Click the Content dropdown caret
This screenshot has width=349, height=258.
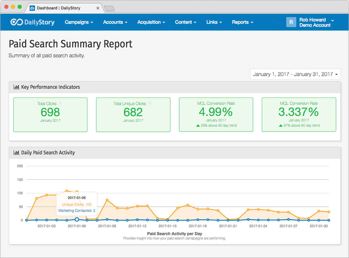[195, 23]
